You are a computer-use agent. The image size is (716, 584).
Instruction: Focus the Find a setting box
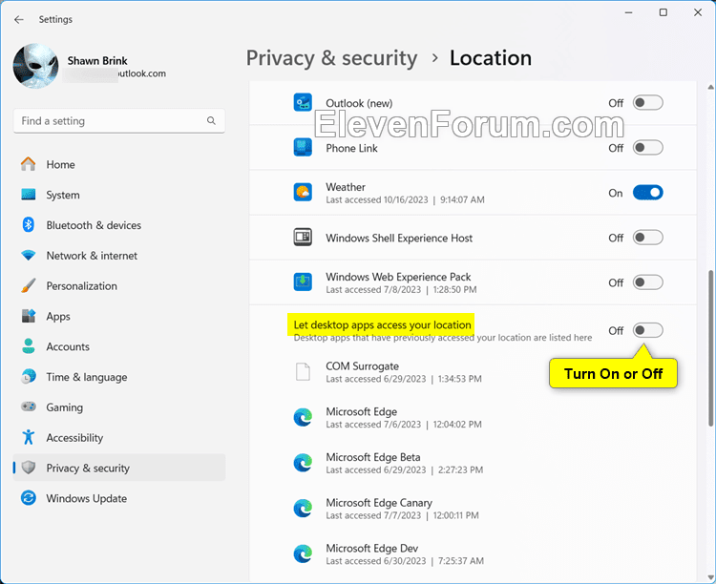coord(119,121)
